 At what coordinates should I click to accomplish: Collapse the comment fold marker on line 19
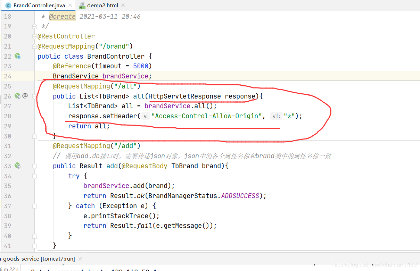coord(34,26)
